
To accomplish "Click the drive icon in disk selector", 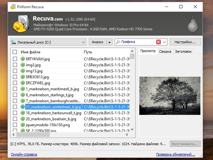I will pos(14,42).
